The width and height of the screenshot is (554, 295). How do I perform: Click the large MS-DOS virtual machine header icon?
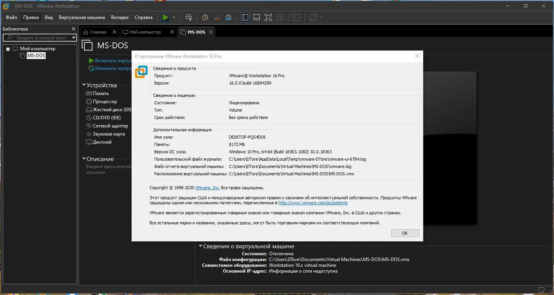(87, 46)
